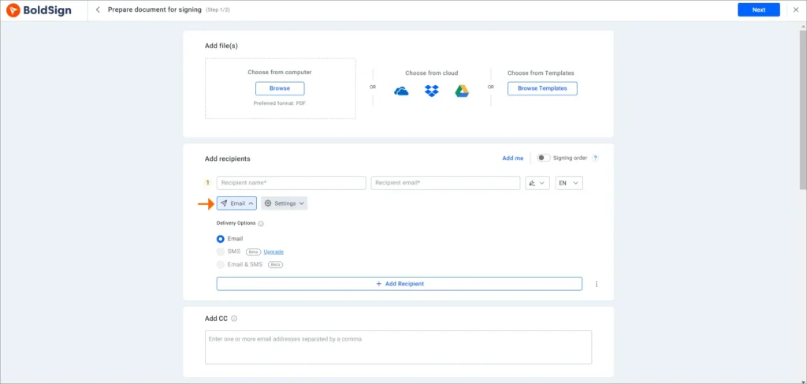Select the Email & SMS radio option
The width and height of the screenshot is (807, 384).
coord(221,265)
